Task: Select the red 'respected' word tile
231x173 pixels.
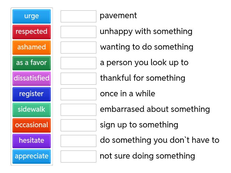Action: click(31, 32)
